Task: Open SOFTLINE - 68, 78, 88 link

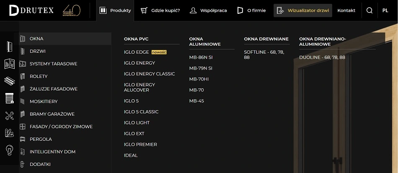Action: coord(264,55)
